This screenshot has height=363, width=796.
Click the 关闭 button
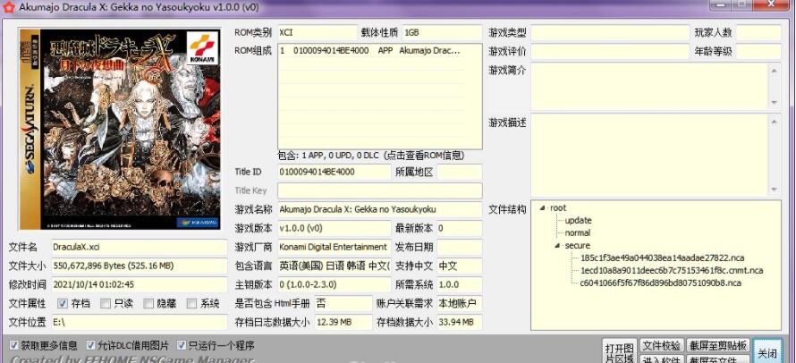pos(767,351)
